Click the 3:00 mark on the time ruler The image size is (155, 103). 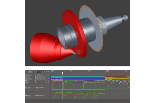[x=107, y=71]
